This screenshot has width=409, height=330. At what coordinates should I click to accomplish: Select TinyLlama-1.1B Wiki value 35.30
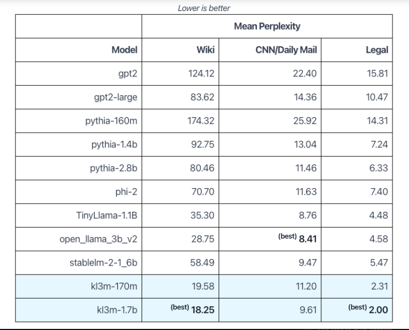click(x=202, y=216)
